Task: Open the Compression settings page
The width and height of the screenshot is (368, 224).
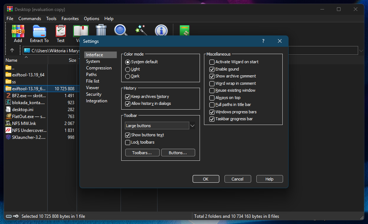Action: coord(98,68)
